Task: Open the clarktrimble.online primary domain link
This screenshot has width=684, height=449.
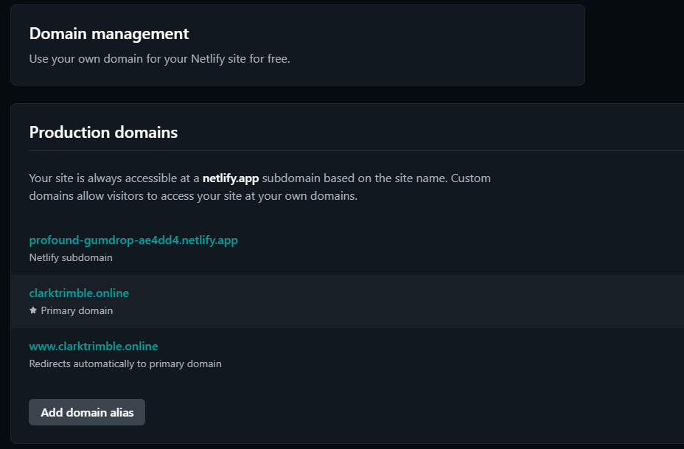Action: tap(79, 293)
